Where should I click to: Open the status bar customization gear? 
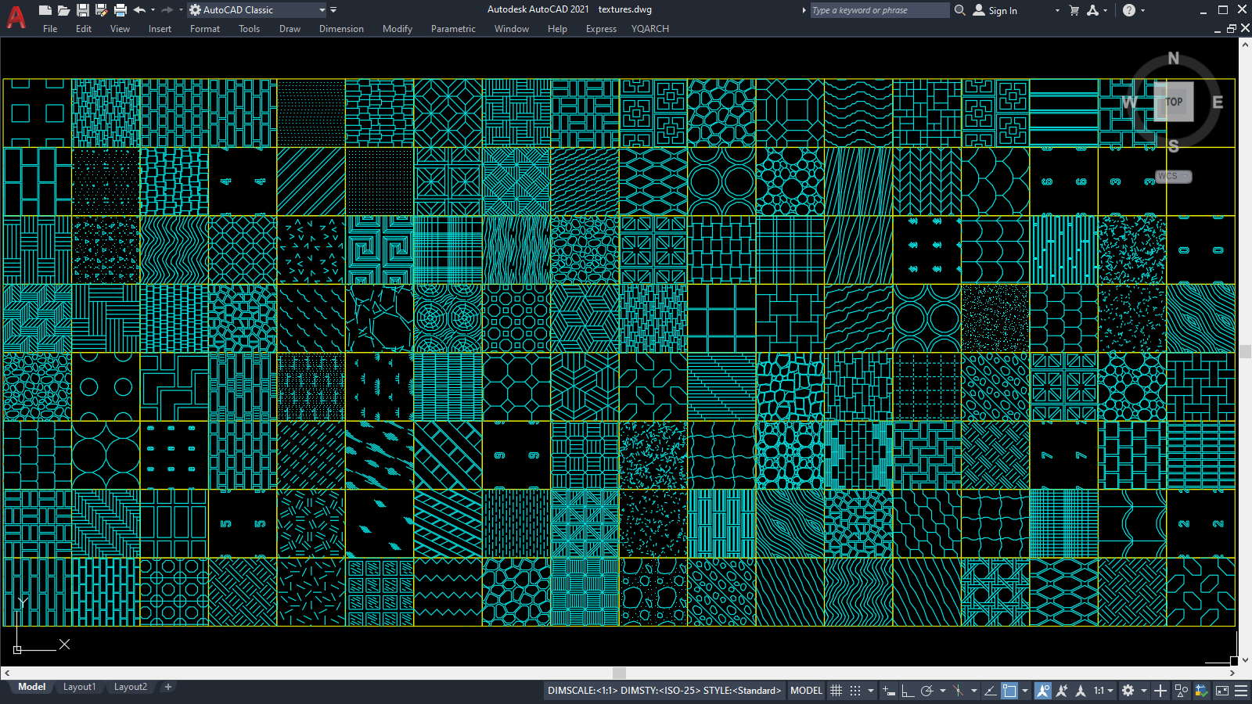(x=1128, y=690)
